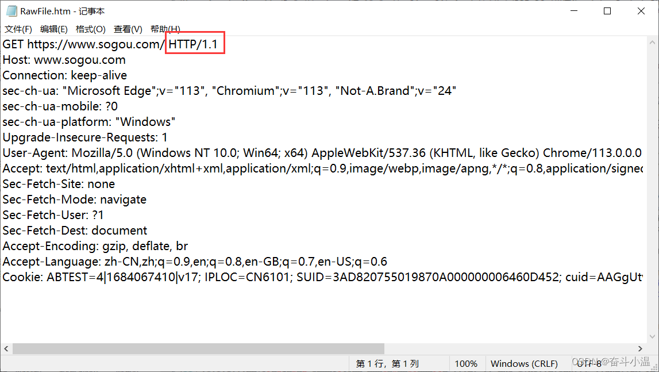Click the 'sec-ch-ua-mobile: ?0' line
The width and height of the screenshot is (659, 372).
pyautogui.click(x=60, y=106)
